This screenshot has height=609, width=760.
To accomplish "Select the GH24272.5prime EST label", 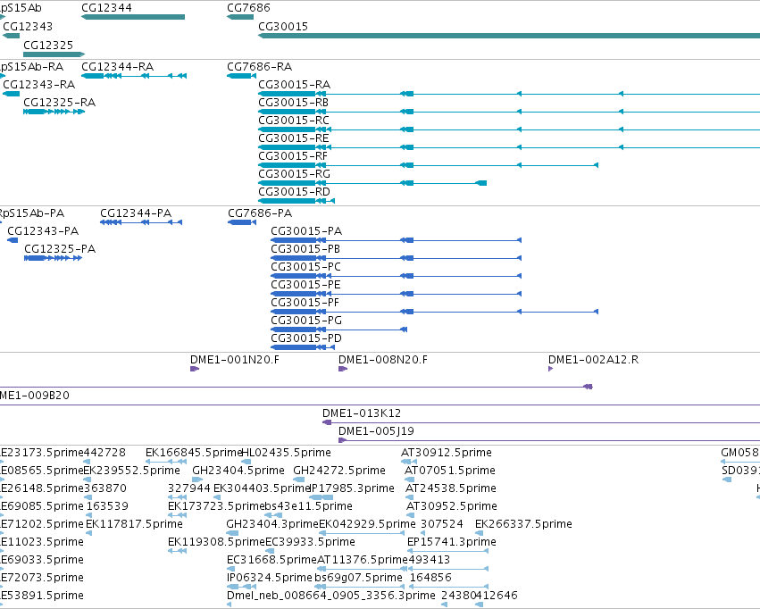I will [339, 471].
